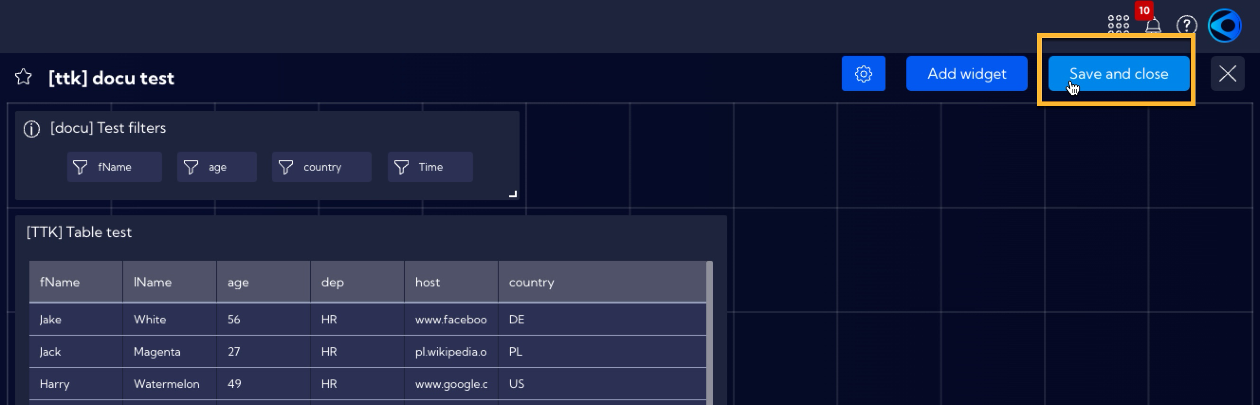
Task: Select the age cell '27'
Action: pyautogui.click(x=264, y=351)
